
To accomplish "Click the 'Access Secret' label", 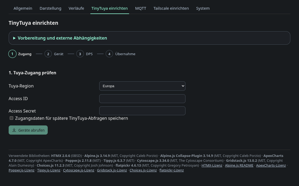I will [22, 111].
